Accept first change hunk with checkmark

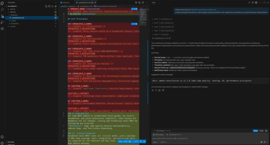pos(132,9)
